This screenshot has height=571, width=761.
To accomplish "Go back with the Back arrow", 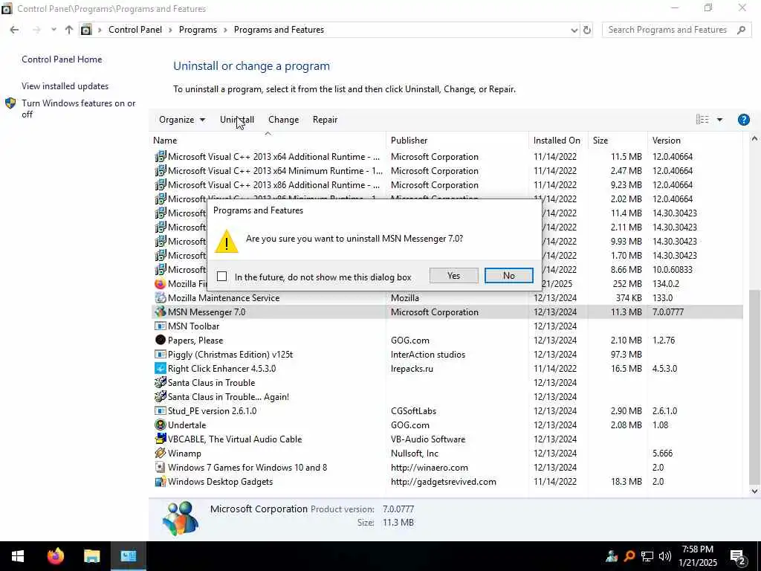I will [14, 30].
